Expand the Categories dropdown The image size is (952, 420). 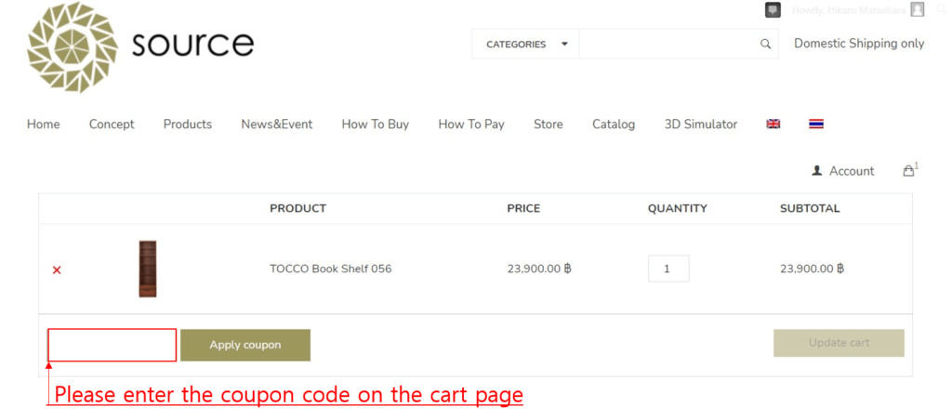click(525, 44)
